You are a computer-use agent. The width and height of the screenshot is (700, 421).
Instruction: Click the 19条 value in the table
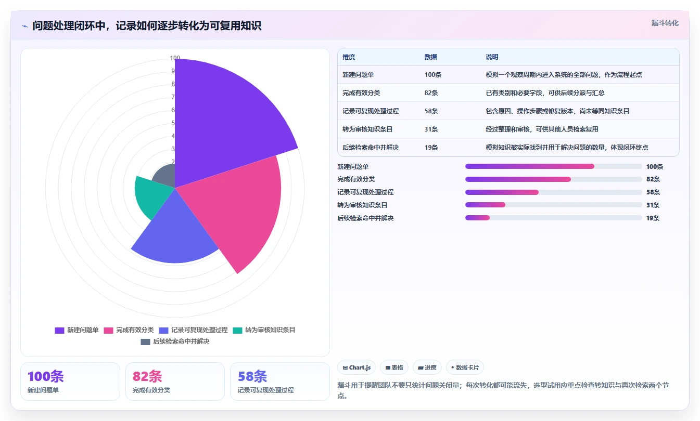tap(431, 148)
